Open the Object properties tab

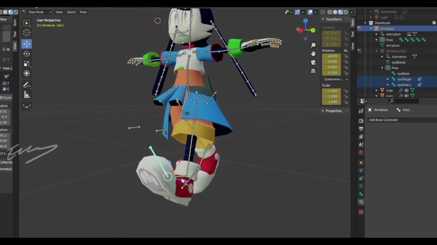point(361,163)
